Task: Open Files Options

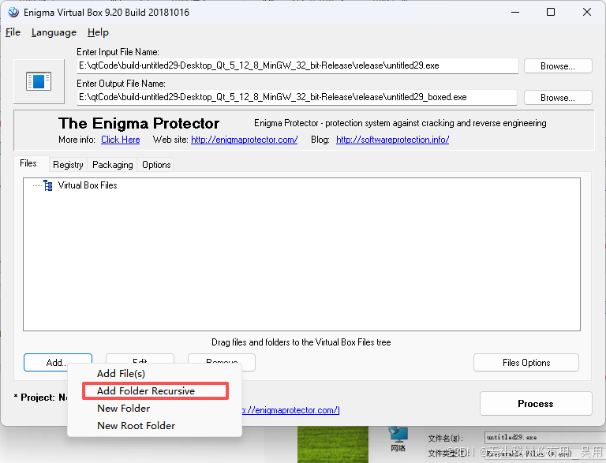Action: click(526, 363)
